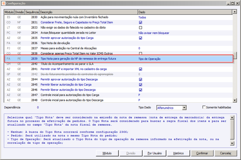Toggle checkbox for Considerar Frete, Seguro e Capatazia
This screenshot has width=241, height=160.
pos(140,22)
